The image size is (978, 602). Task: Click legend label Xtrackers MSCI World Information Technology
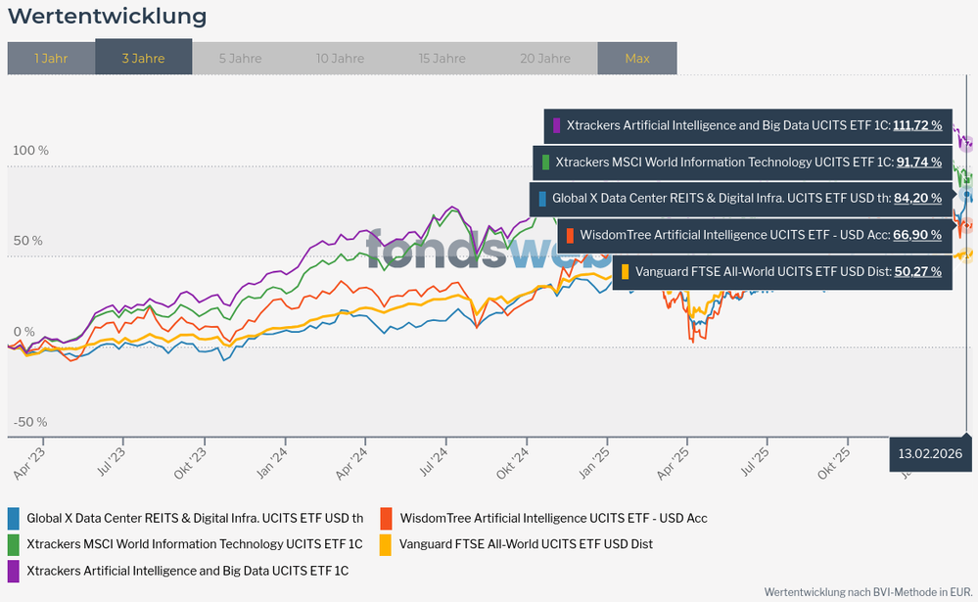point(195,544)
